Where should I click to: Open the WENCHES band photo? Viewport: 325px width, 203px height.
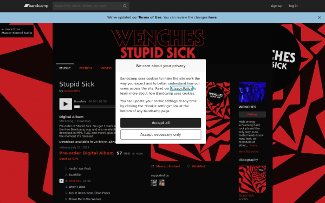coord(252,92)
